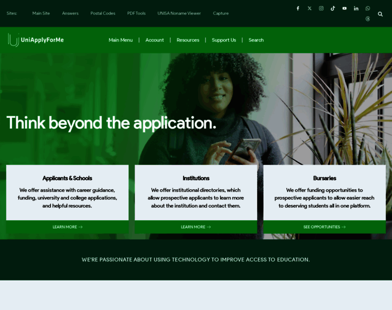This screenshot has width=392, height=310.
Task: Click the magnifier search icon in top bar
Action: [380, 14]
